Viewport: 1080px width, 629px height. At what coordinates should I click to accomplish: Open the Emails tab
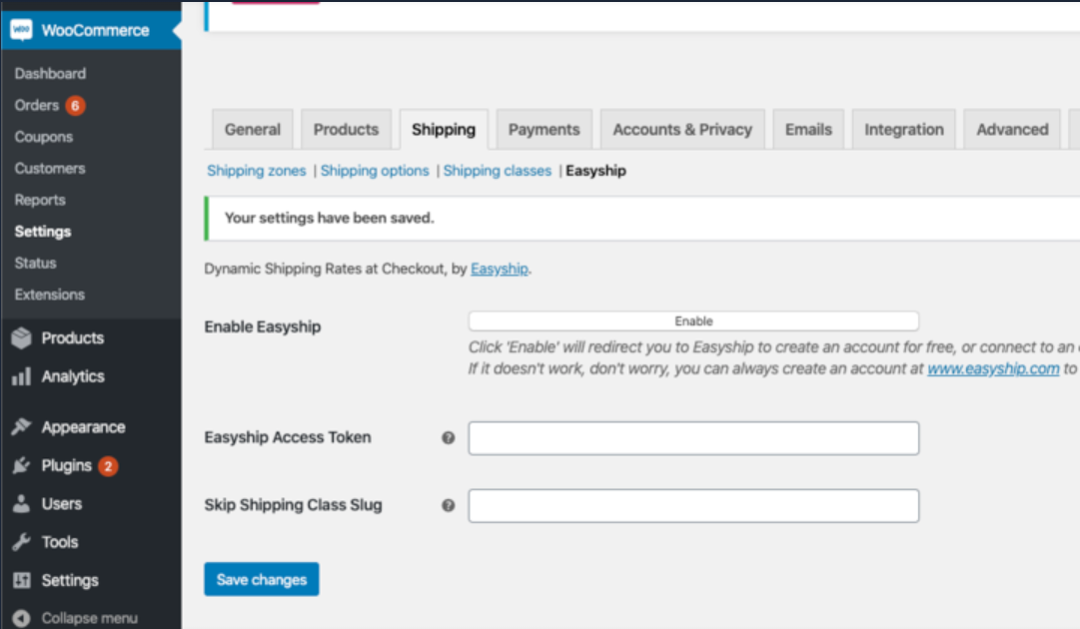(x=808, y=129)
